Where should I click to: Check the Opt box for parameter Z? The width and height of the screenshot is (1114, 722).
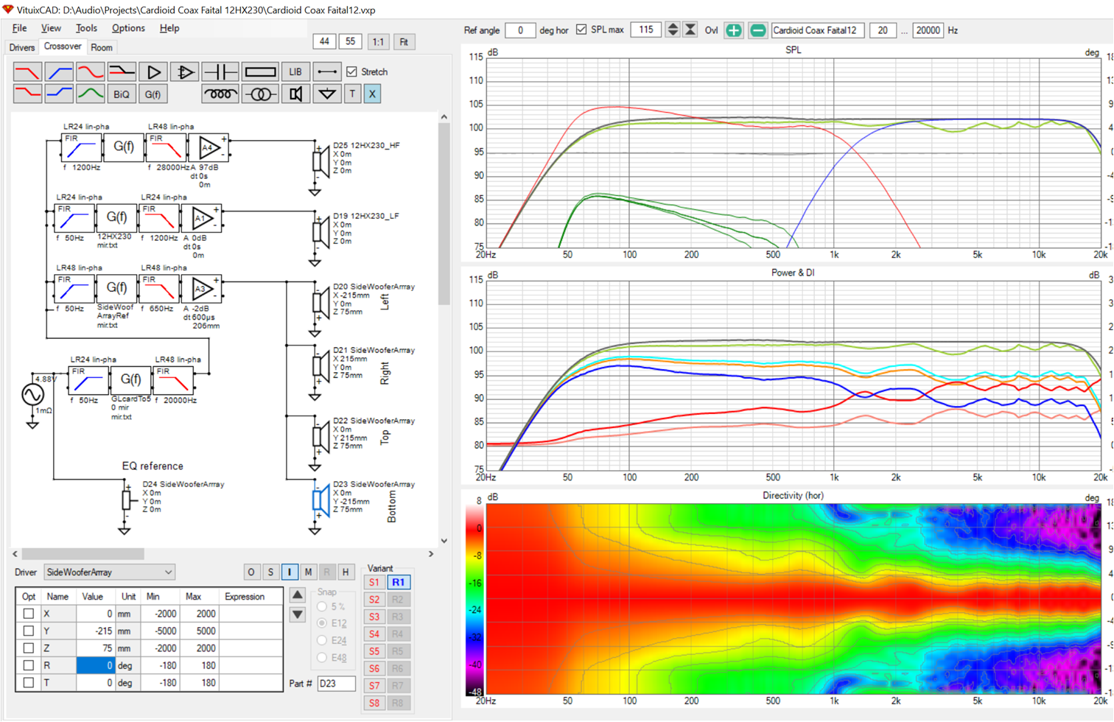point(29,648)
